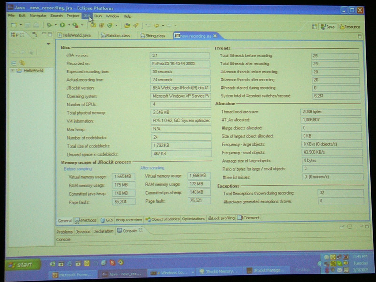Click the green Run button icon
Screen dimensions: 376x282
tap(63, 25)
